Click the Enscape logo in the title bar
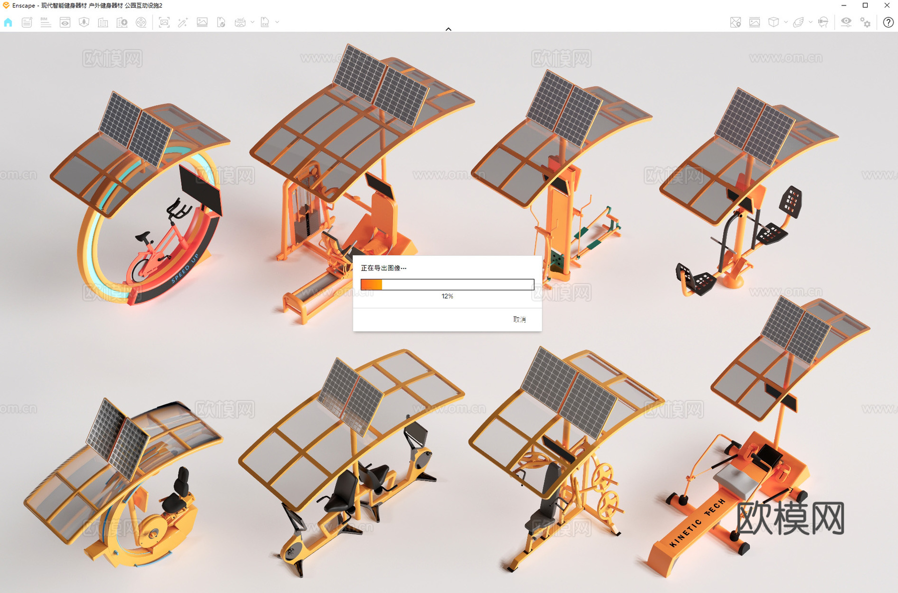This screenshot has height=593, width=898. pos(6,5)
